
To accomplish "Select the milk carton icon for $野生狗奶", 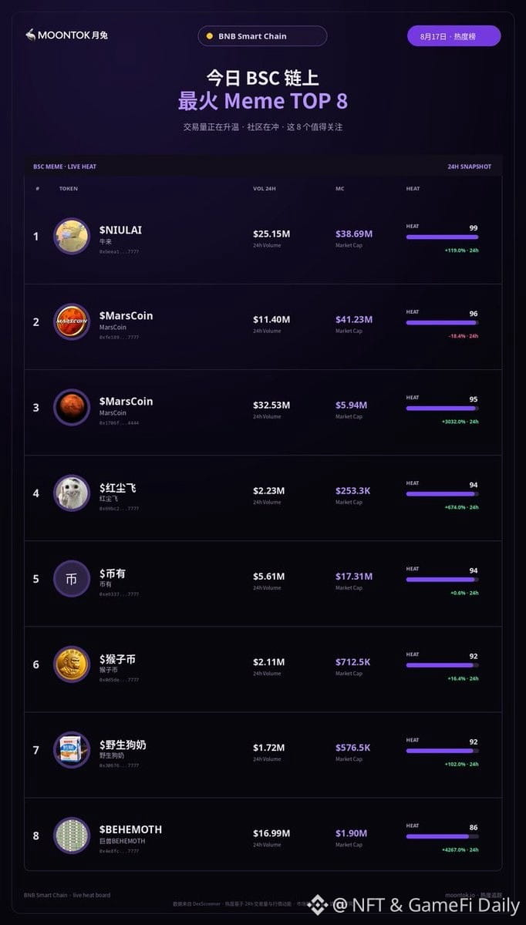I will tap(72, 749).
